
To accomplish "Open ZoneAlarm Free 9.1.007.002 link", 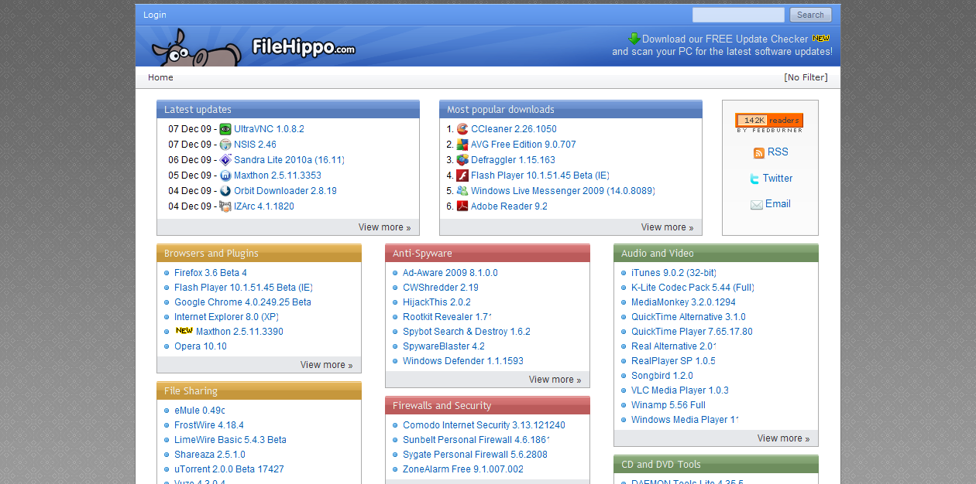I will [x=463, y=469].
